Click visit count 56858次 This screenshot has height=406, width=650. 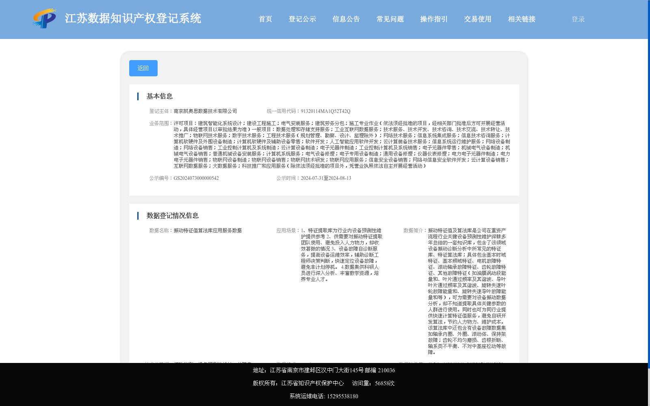pos(385,383)
